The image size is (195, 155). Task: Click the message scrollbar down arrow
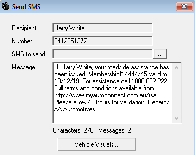(x=177, y=118)
